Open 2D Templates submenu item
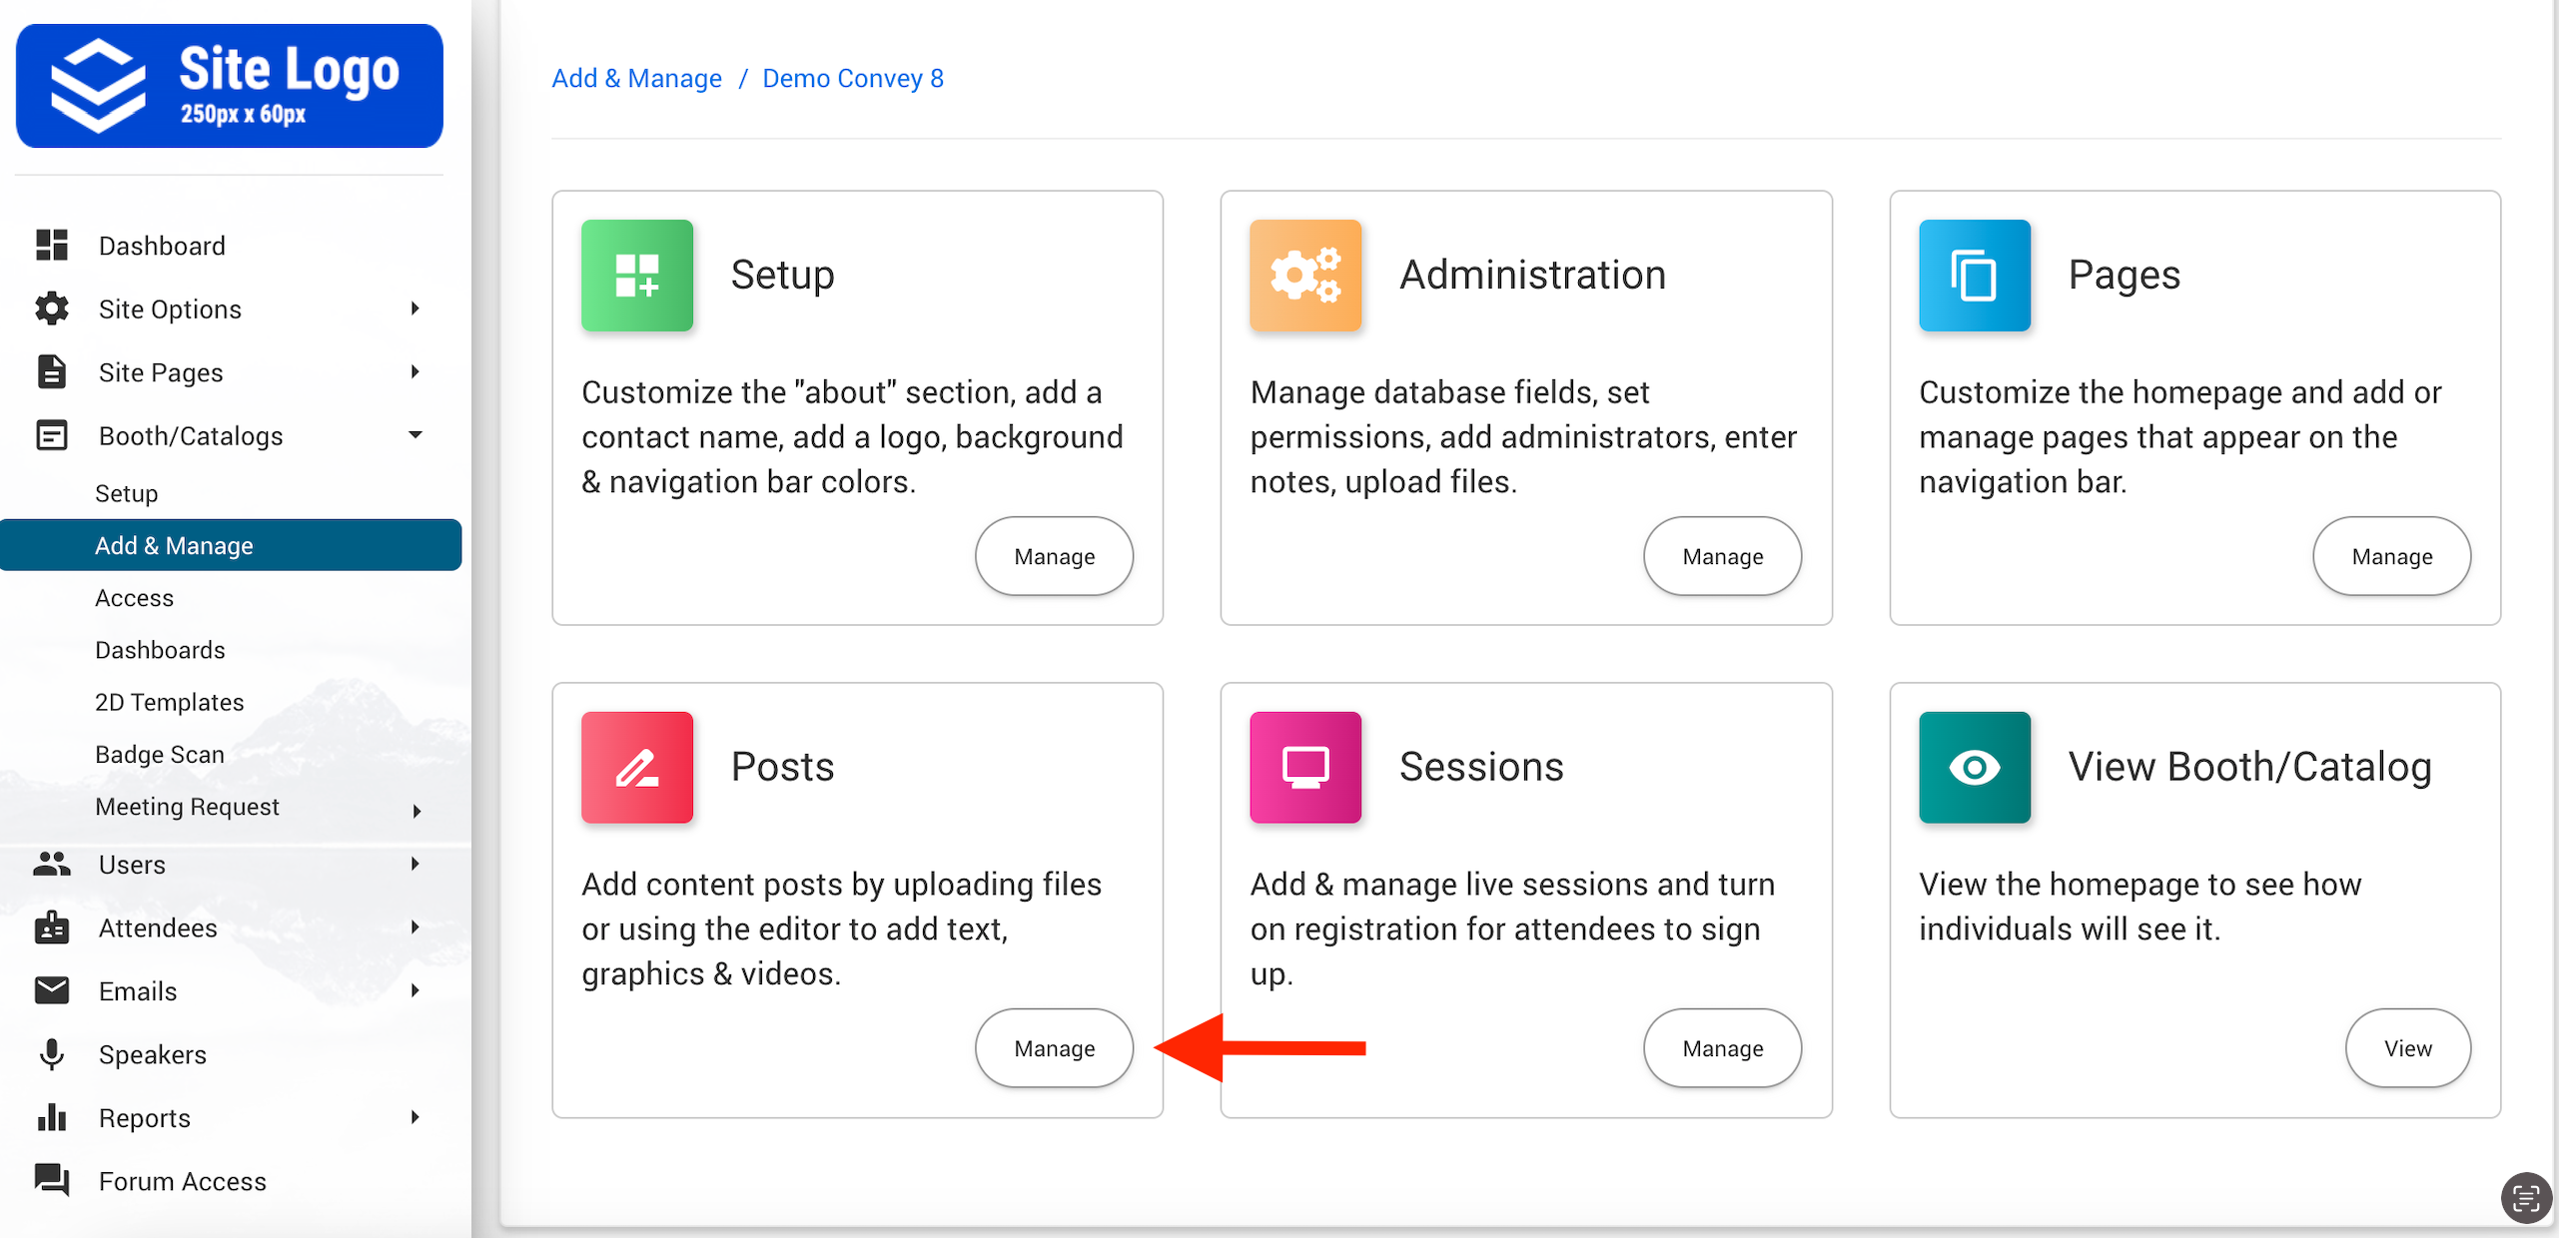Screen dimensions: 2559x1238 pos(169,702)
